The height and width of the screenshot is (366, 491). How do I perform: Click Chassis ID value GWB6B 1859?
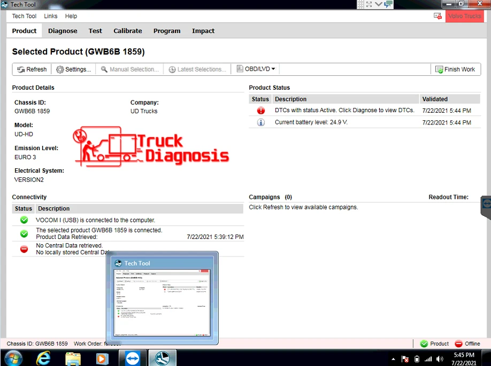point(32,111)
